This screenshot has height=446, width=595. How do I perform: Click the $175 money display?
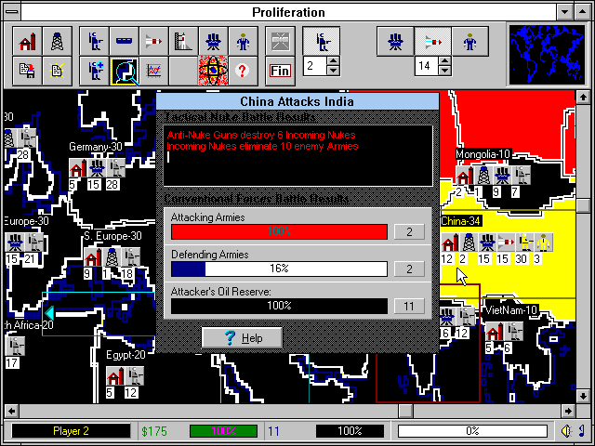coord(154,431)
